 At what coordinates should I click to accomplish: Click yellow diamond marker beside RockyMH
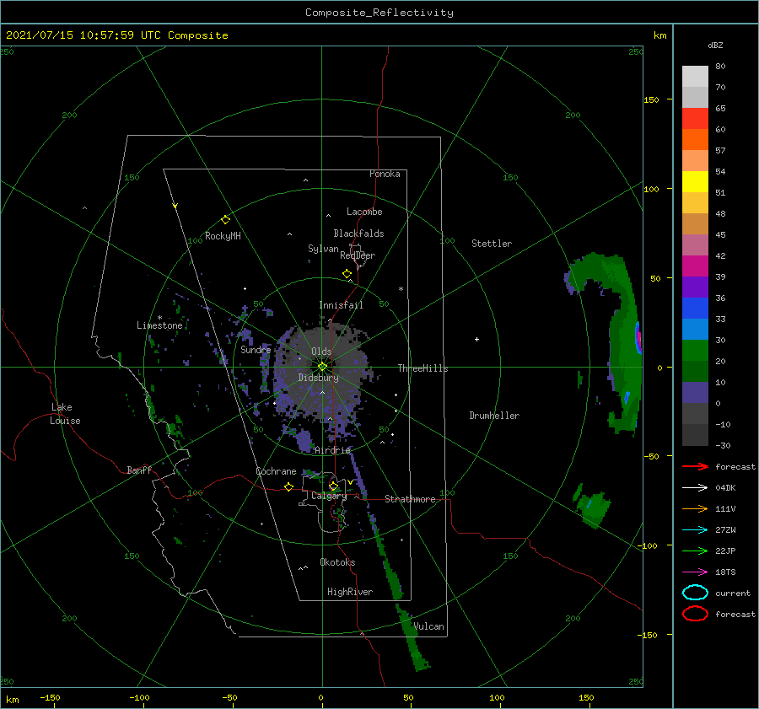[225, 220]
